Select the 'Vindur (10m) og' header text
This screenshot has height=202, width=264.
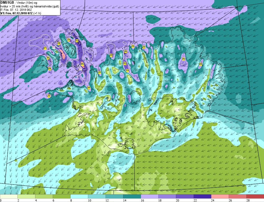coord(27,3)
